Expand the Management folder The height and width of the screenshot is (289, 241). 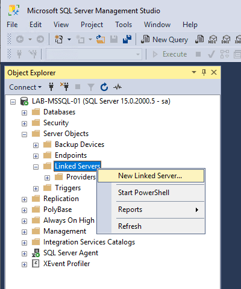pyautogui.click(x=24, y=232)
